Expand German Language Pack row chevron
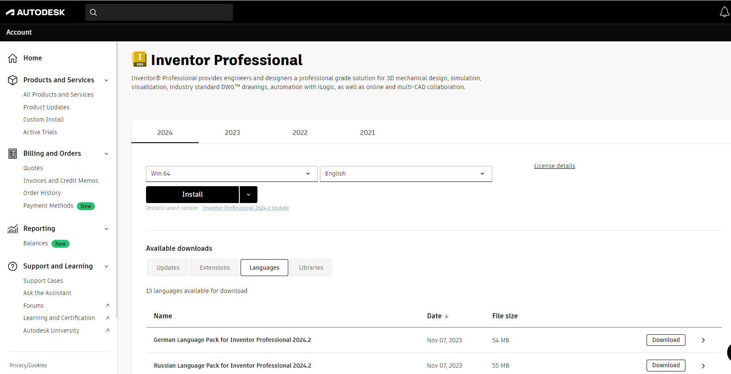The height and width of the screenshot is (374, 731). point(703,340)
